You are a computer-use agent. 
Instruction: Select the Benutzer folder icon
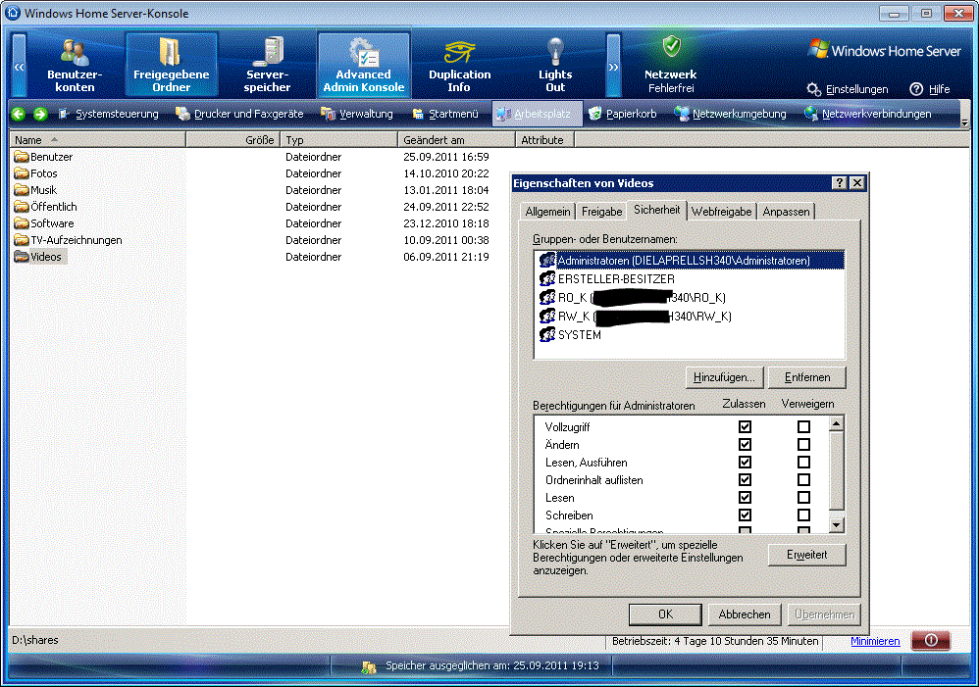tap(22, 157)
